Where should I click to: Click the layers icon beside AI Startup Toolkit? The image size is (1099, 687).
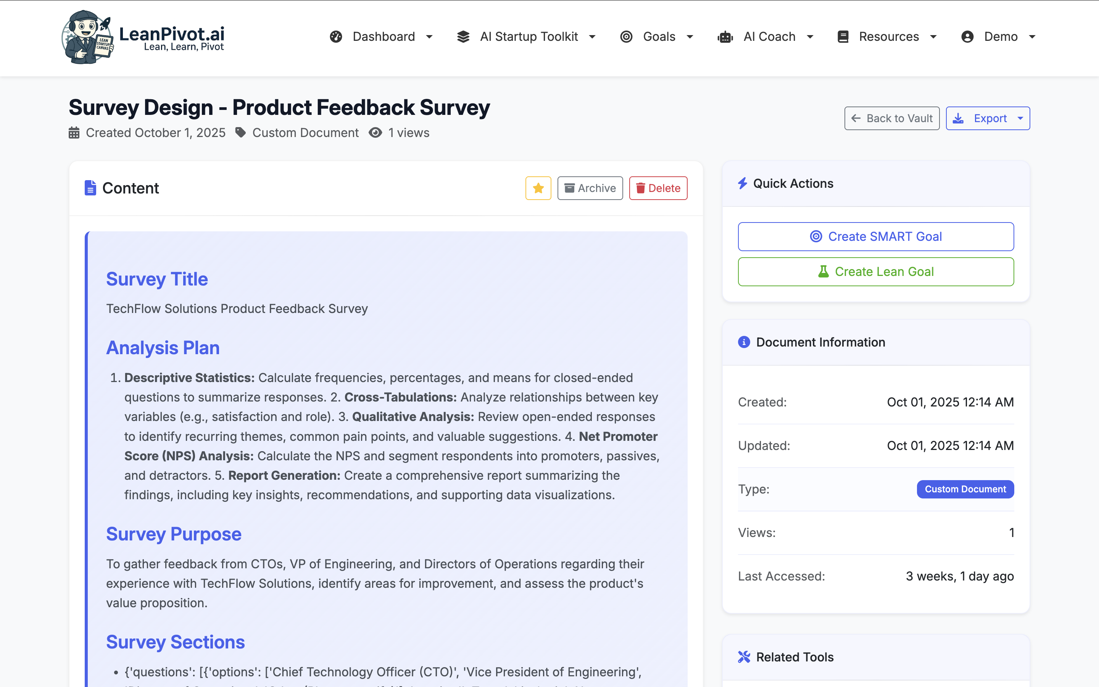(x=463, y=36)
